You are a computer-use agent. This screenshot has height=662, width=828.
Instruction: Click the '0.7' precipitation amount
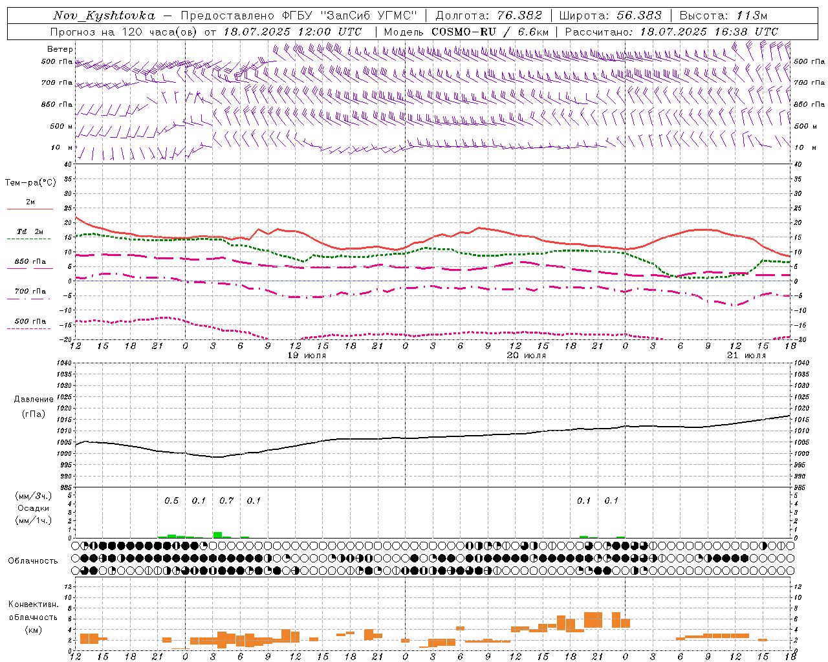tap(226, 501)
